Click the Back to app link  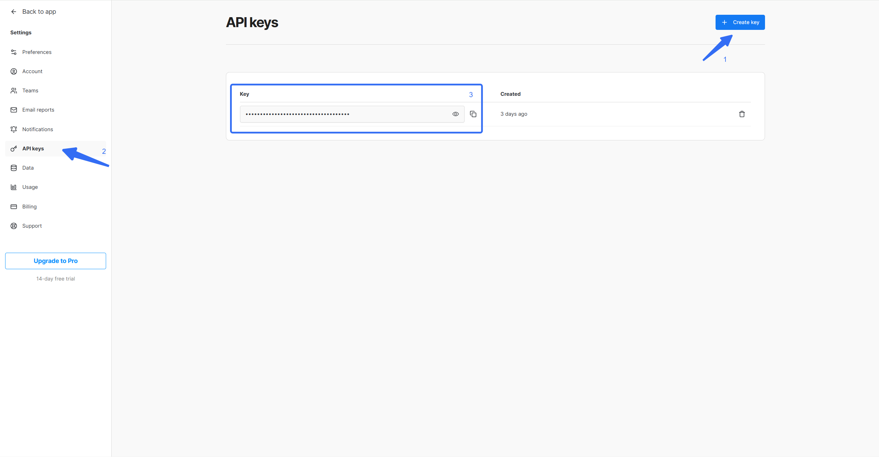pos(39,12)
